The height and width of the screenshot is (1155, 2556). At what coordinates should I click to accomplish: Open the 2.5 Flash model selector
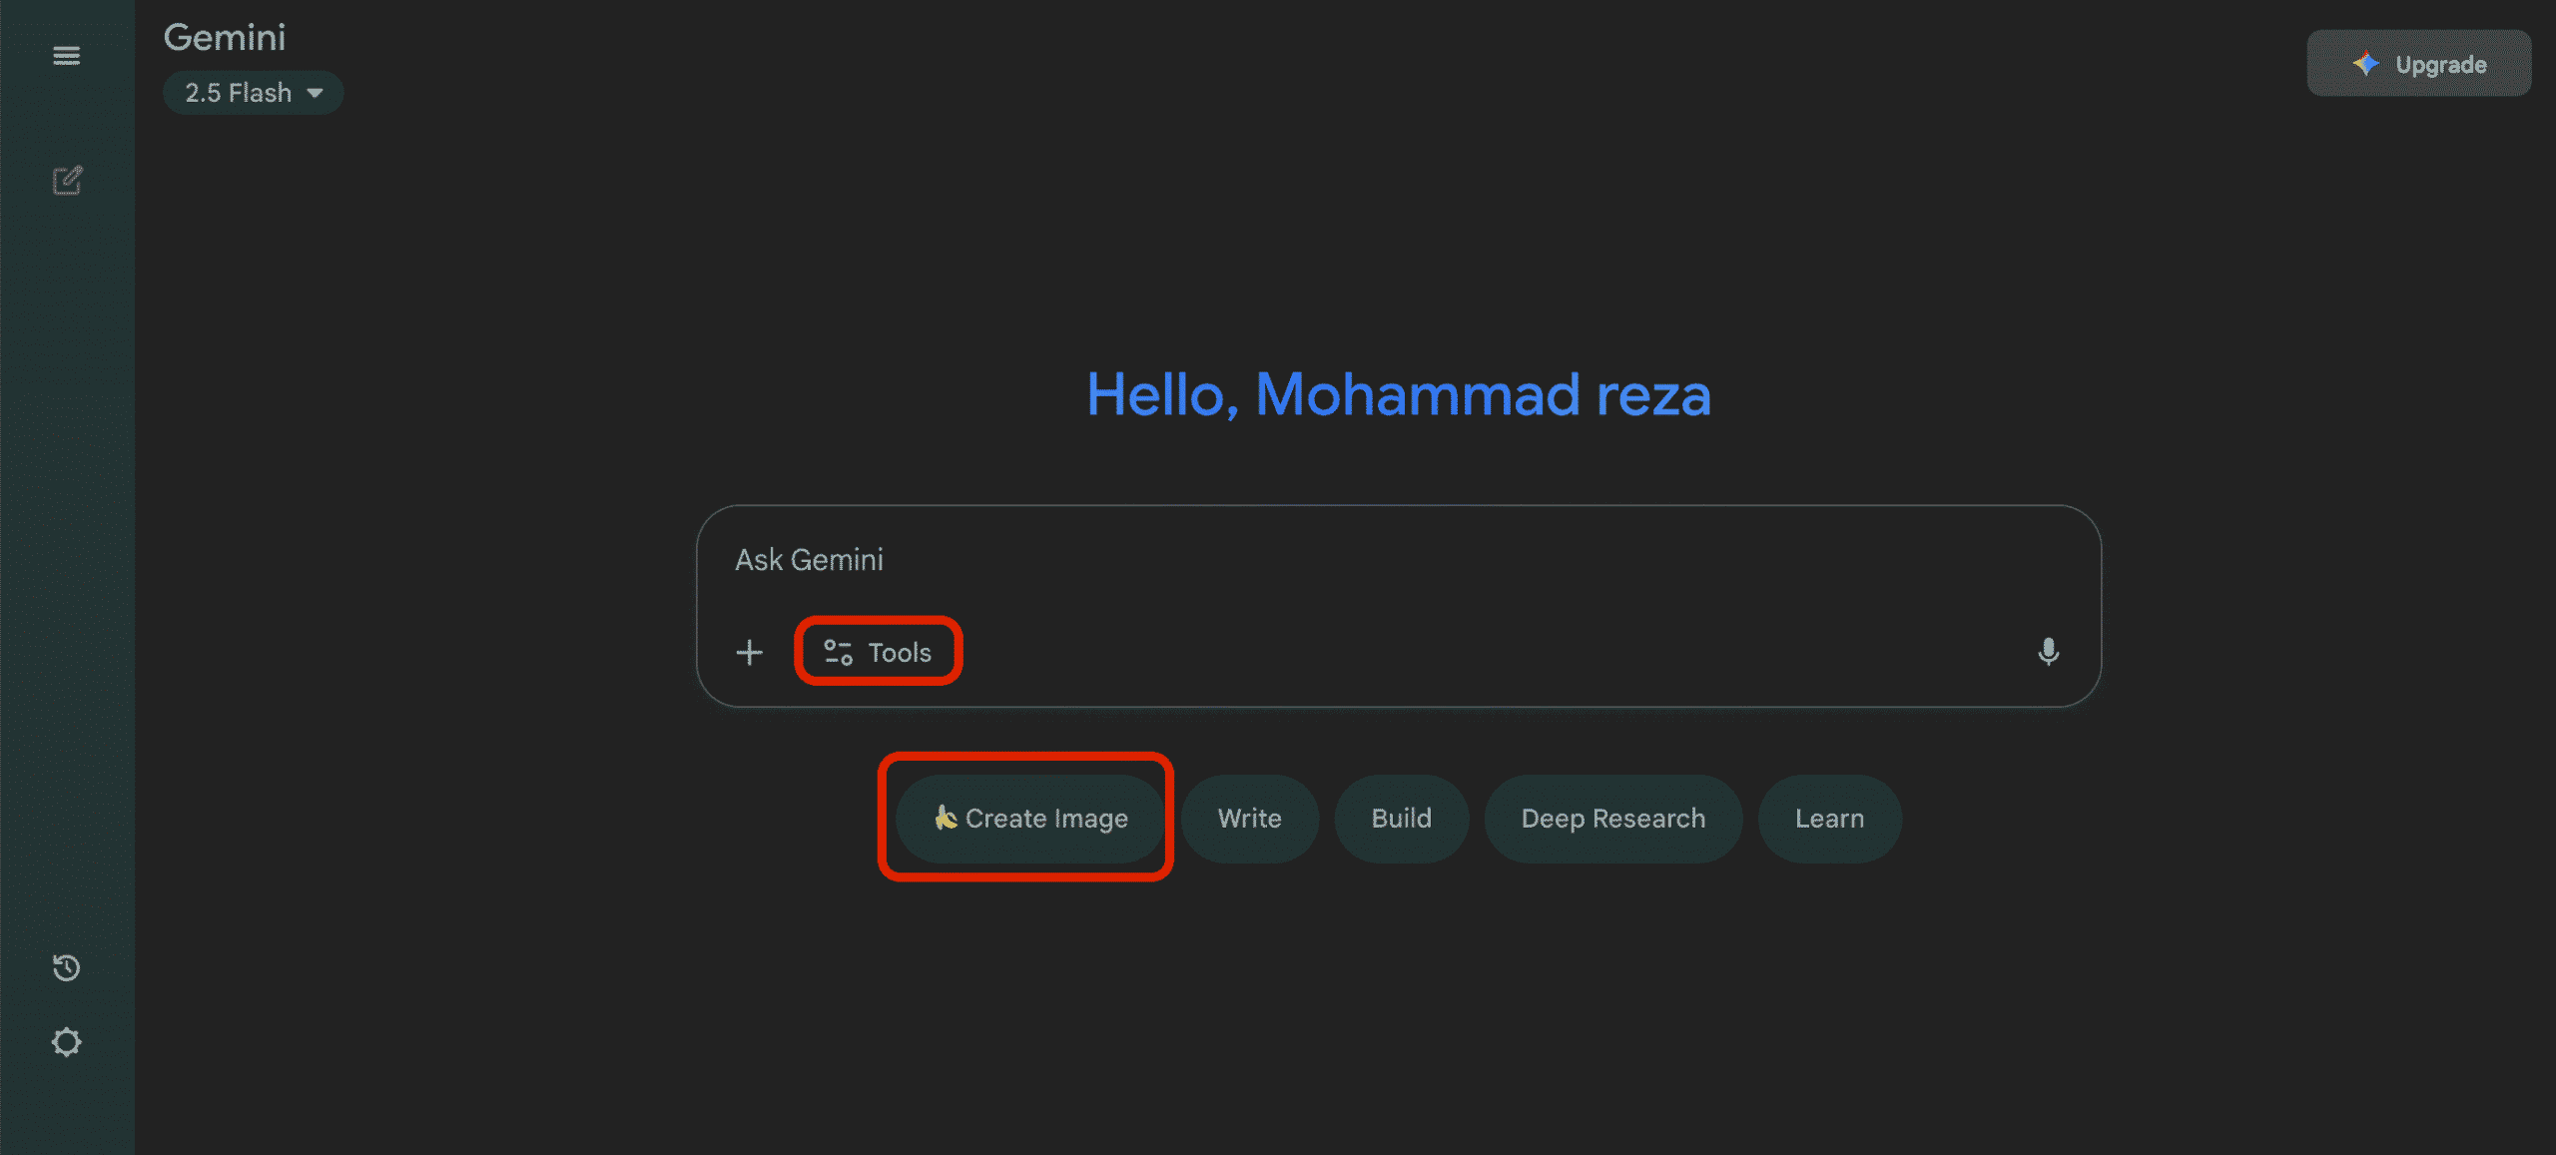click(239, 93)
